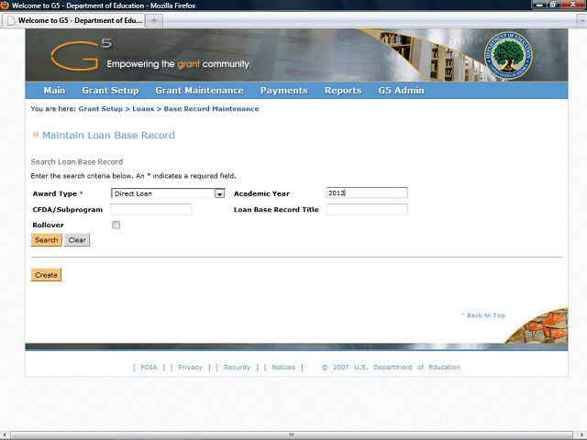Viewport: 587px width, 440px height.
Task: Open the Main menu
Action: click(x=54, y=91)
